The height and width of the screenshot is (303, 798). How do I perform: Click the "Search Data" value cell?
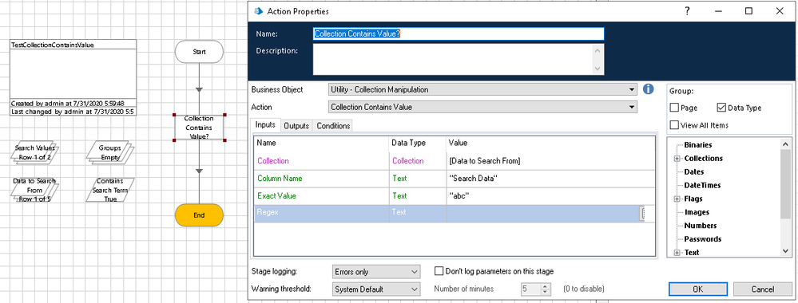point(550,179)
